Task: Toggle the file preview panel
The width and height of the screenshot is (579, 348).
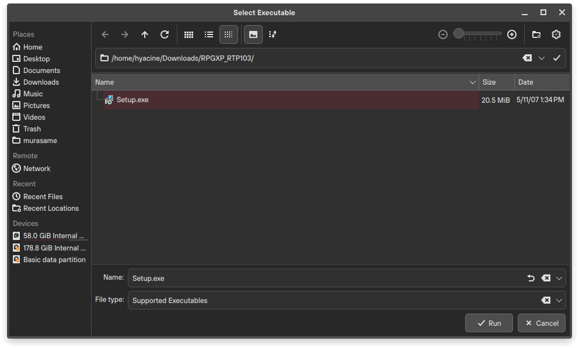Action: [253, 34]
